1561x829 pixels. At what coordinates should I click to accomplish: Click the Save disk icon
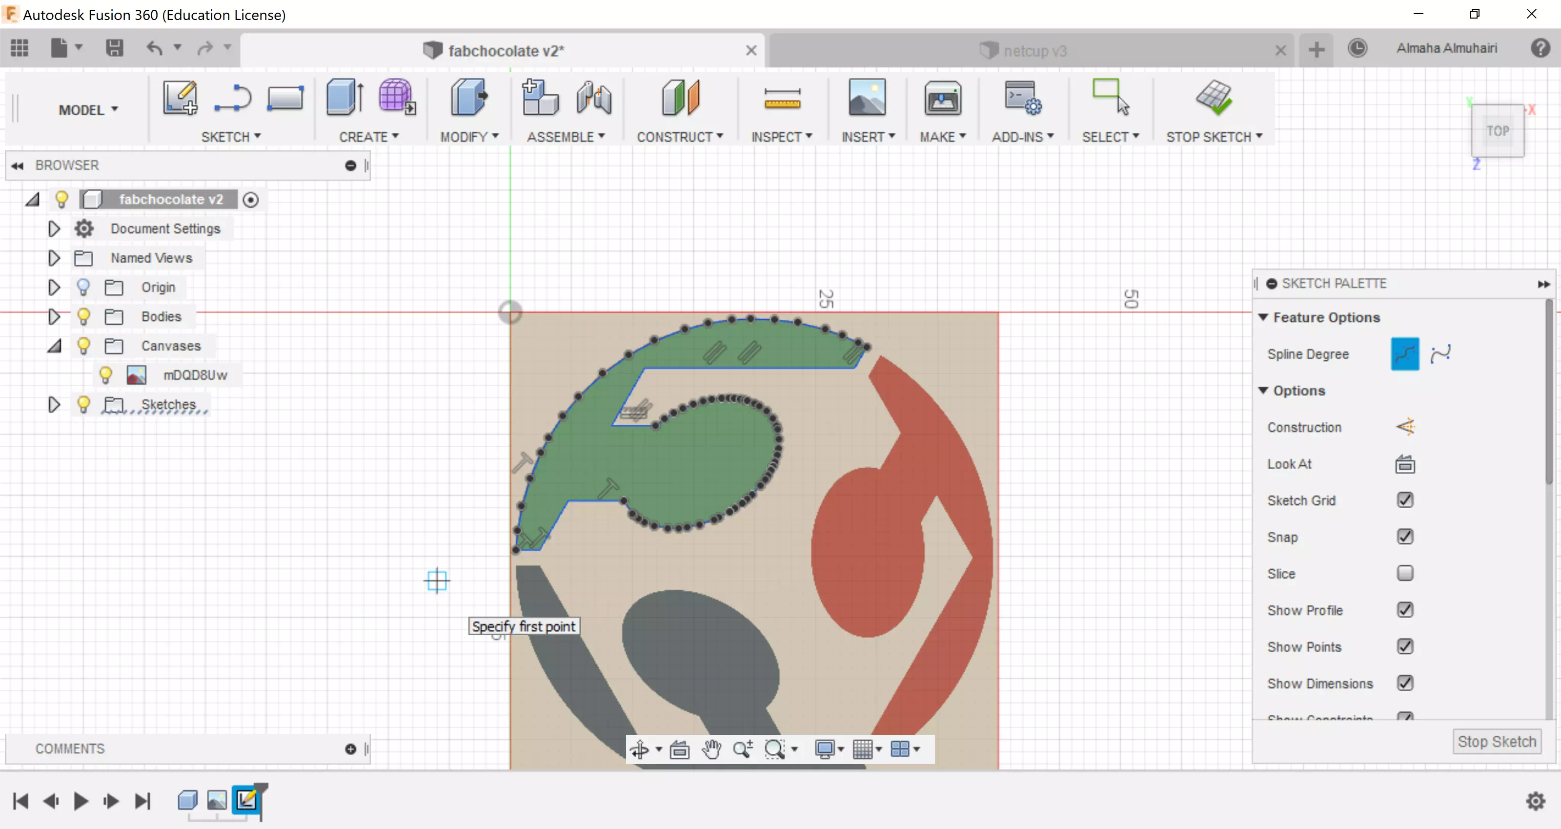(114, 48)
